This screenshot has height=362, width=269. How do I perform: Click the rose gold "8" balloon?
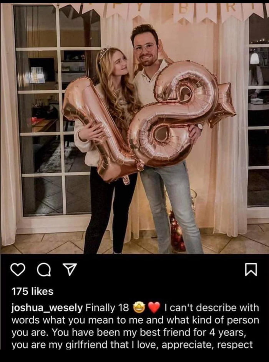tap(174, 113)
